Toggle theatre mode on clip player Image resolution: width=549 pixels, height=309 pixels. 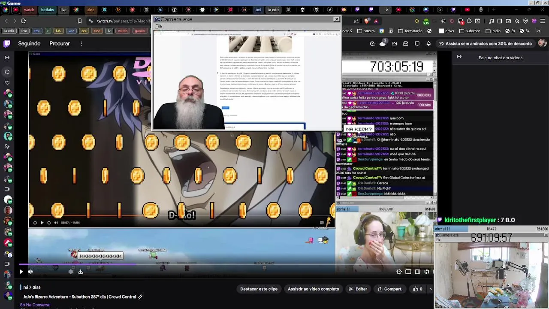pyautogui.click(x=417, y=271)
